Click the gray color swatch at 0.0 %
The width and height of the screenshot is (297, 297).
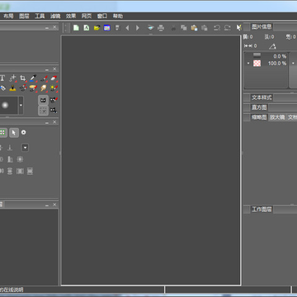click(257, 55)
